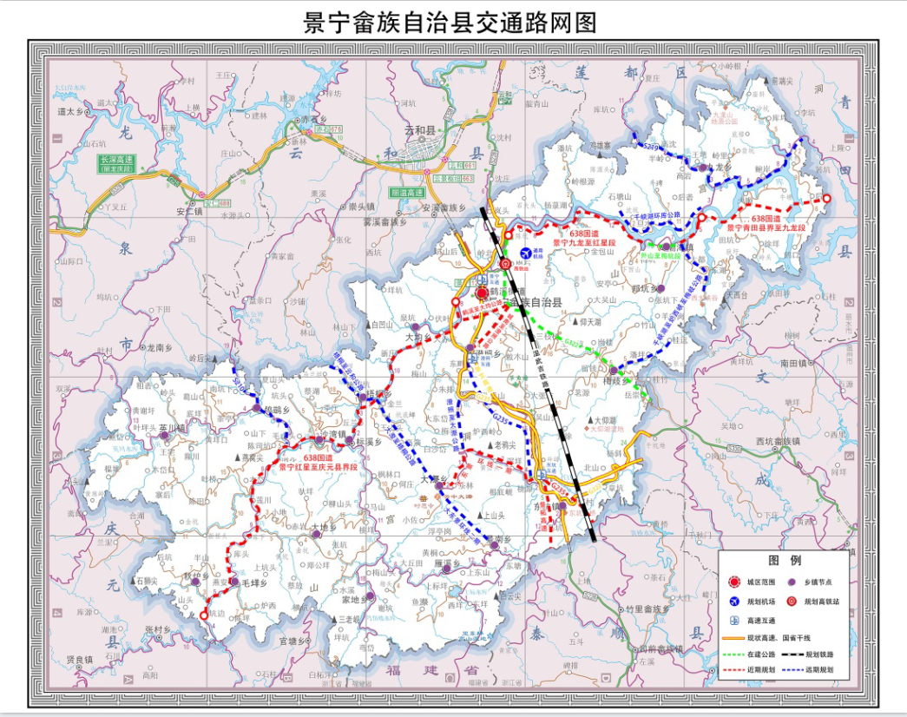Click the 张村乡 label
Viewport: 907px width, 717px height.
point(157,629)
